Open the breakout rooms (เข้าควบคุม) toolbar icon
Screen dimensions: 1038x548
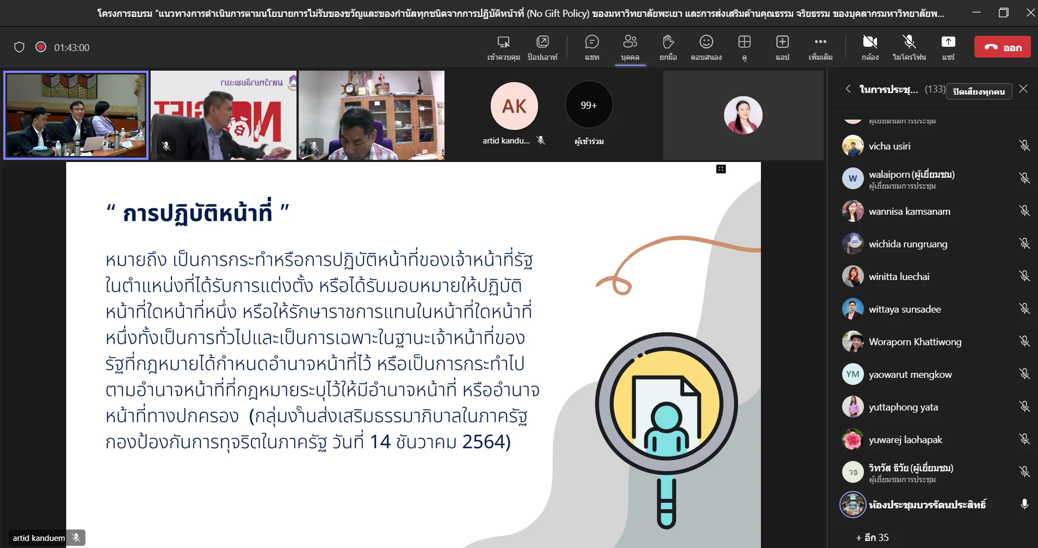[503, 47]
